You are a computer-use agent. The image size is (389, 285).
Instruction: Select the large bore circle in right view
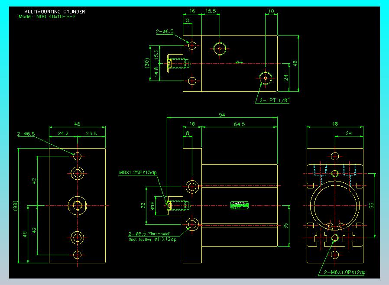(x=334, y=205)
